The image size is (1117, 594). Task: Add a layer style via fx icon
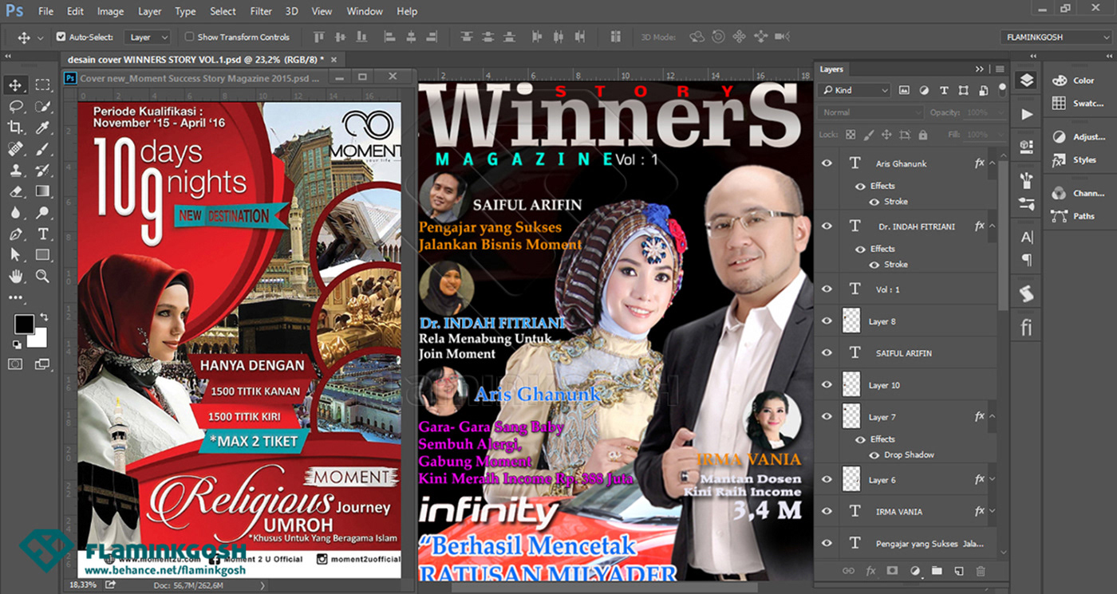pos(870,571)
